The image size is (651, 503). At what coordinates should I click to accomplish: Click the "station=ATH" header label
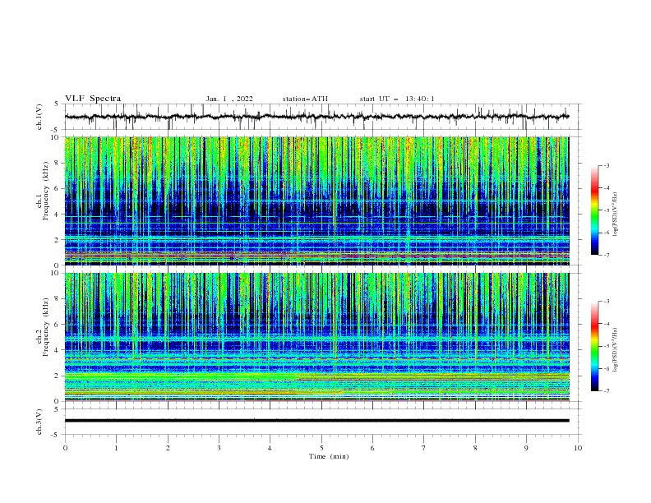tap(305, 99)
